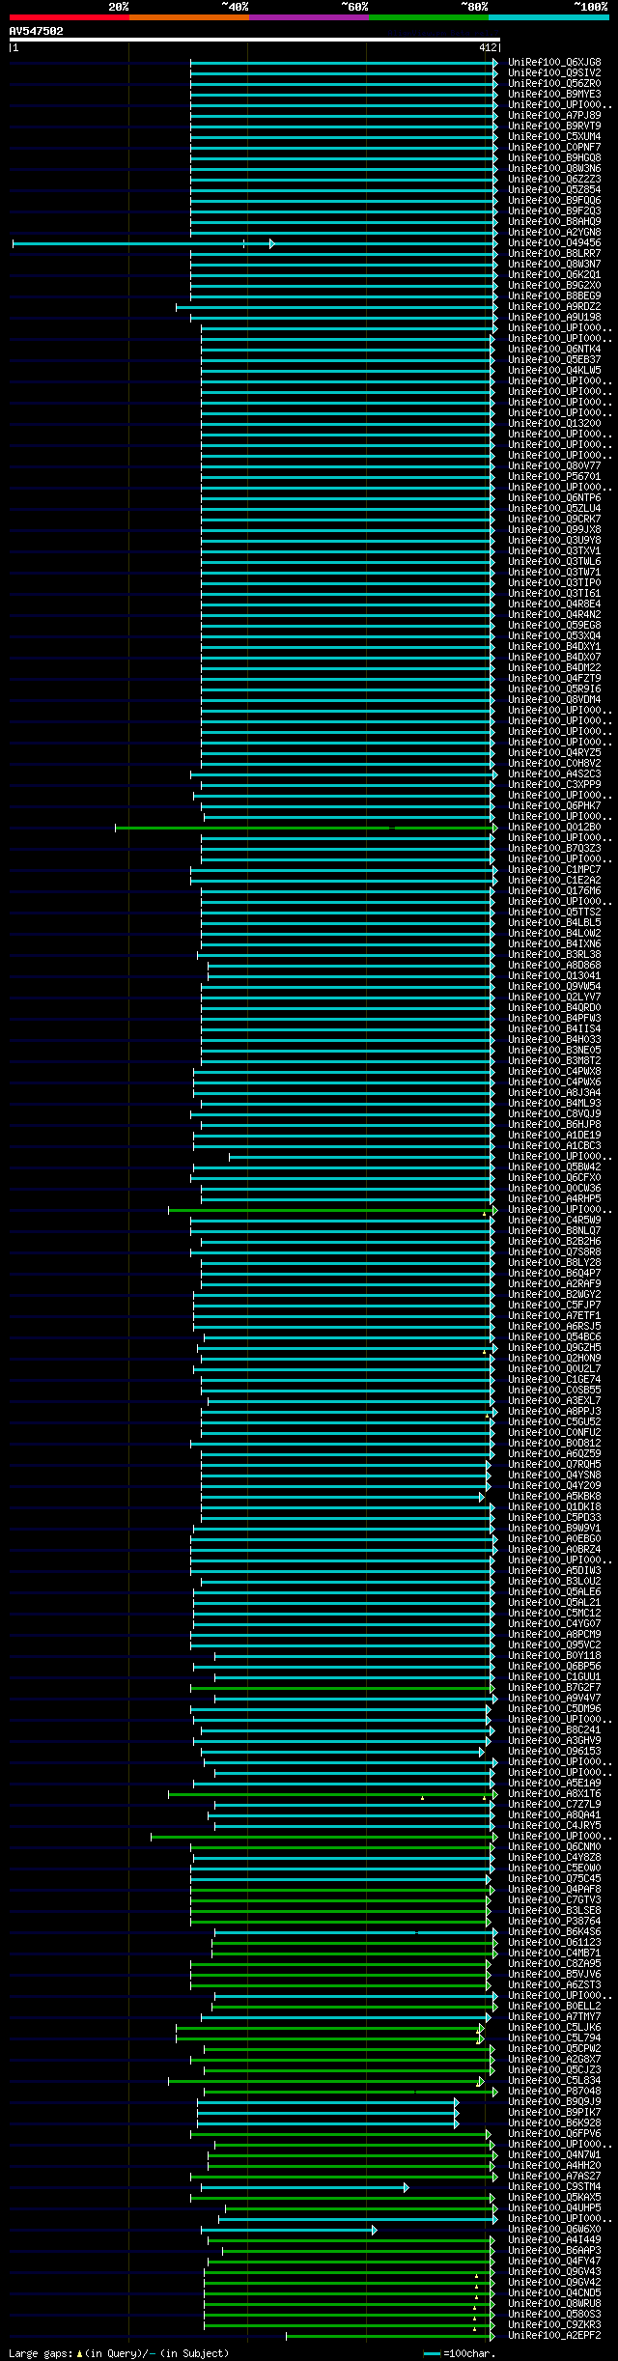Image resolution: width=618 pixels, height=2361 pixels.
Task: Click the white query length ruler bar
Action: pos(255,40)
